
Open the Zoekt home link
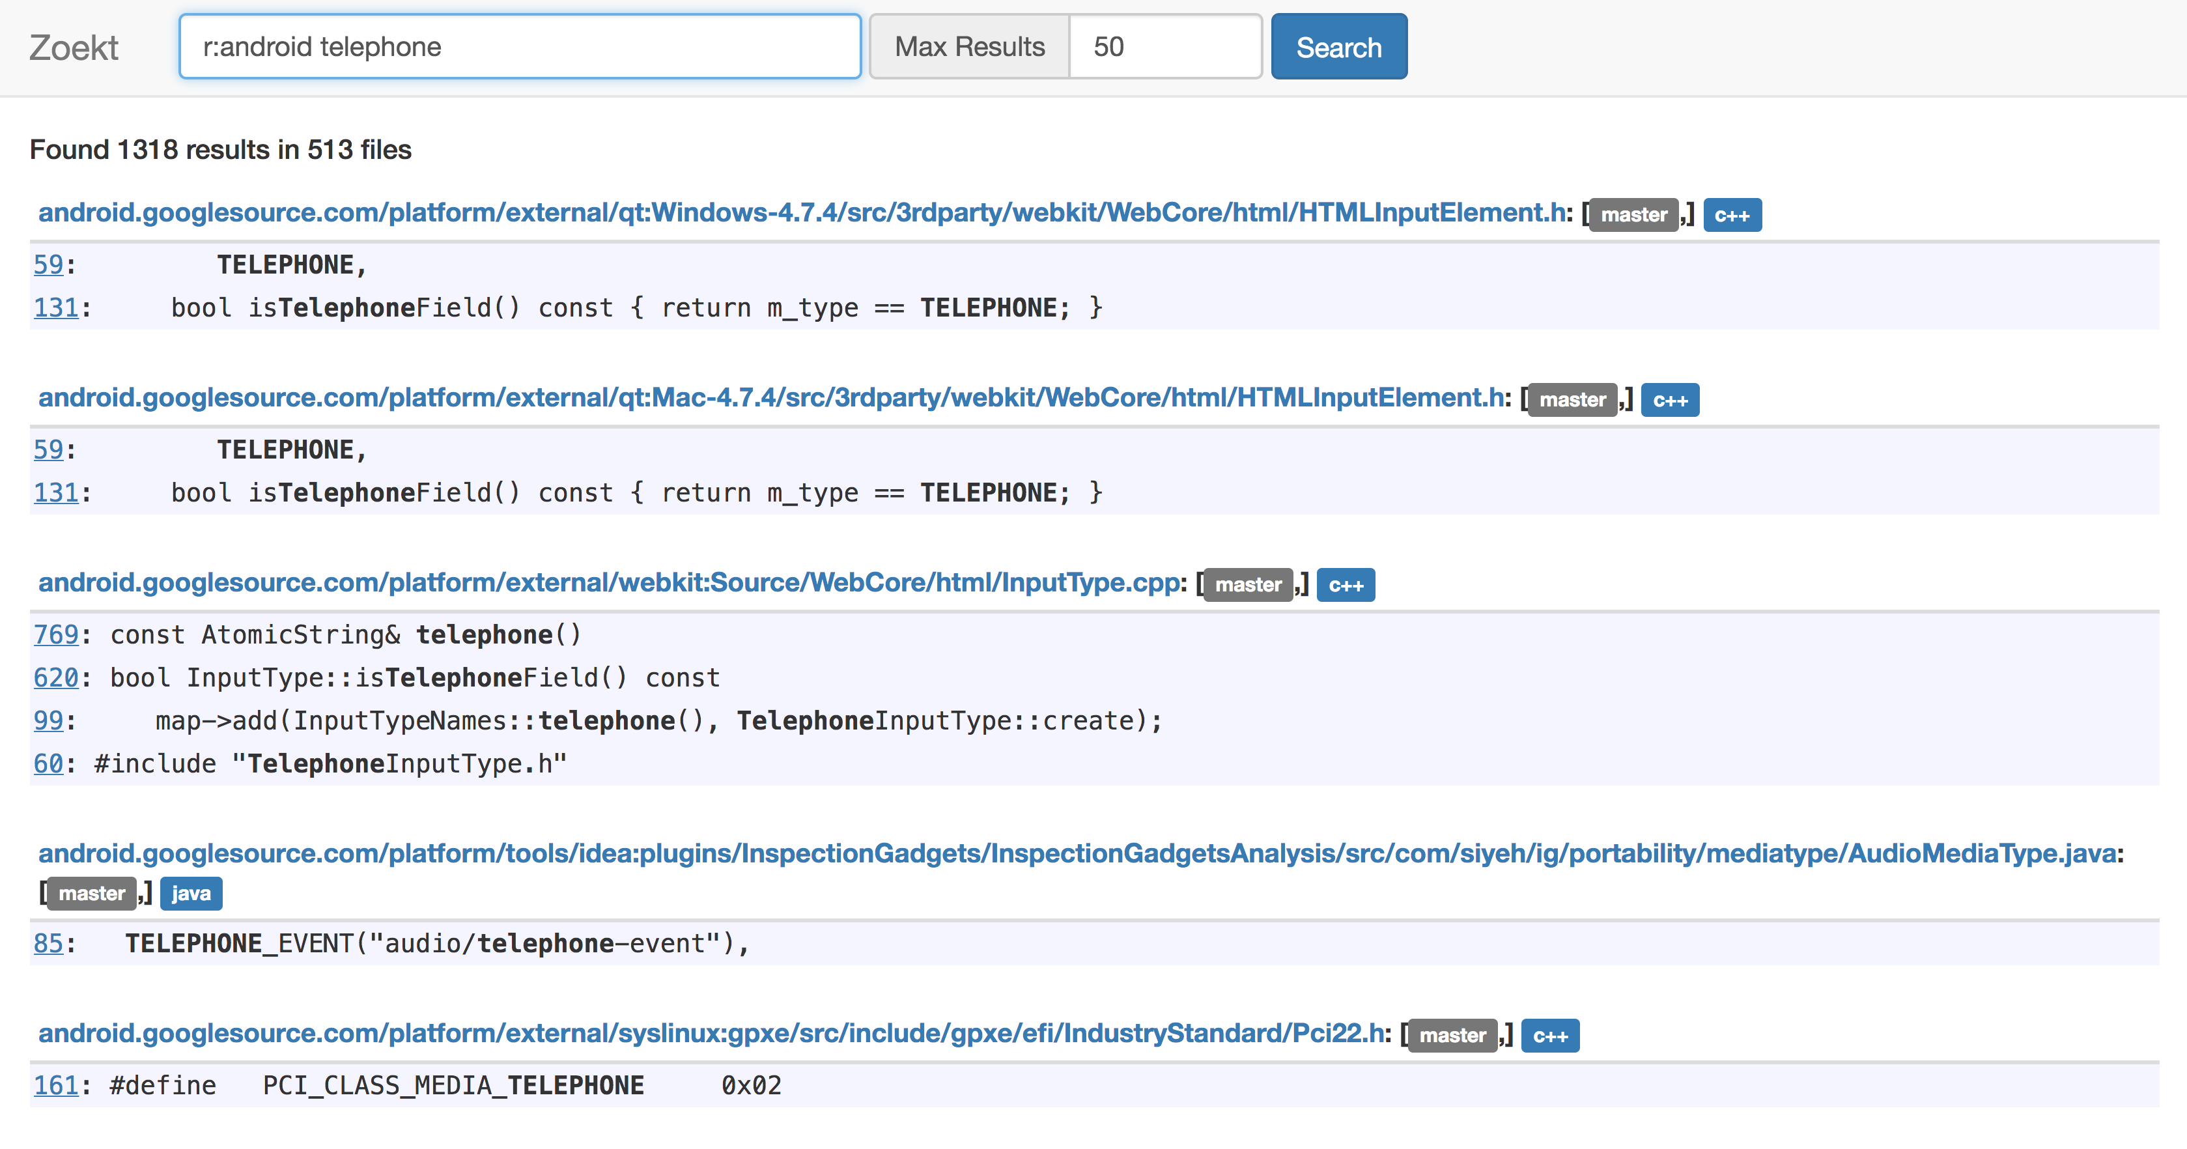[x=74, y=48]
